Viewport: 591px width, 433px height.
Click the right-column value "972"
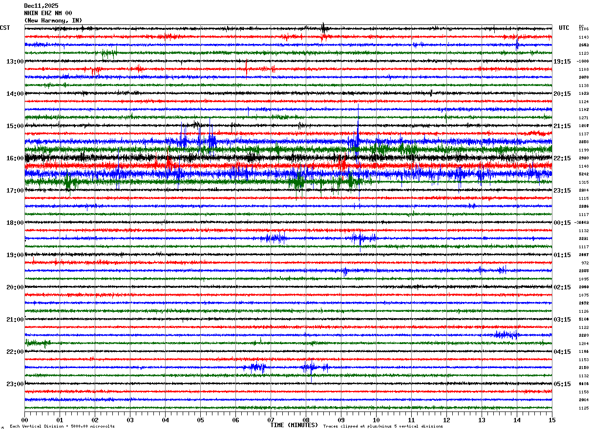click(x=585, y=263)
